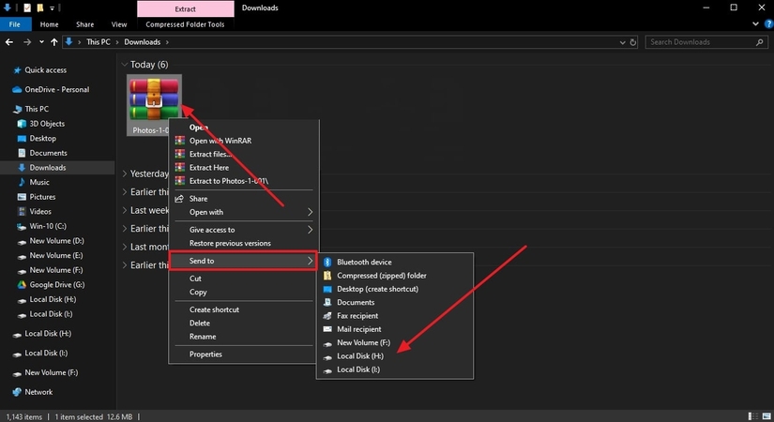Select Local Disk (H:) in Send to
The image size is (774, 422).
tap(359, 356)
